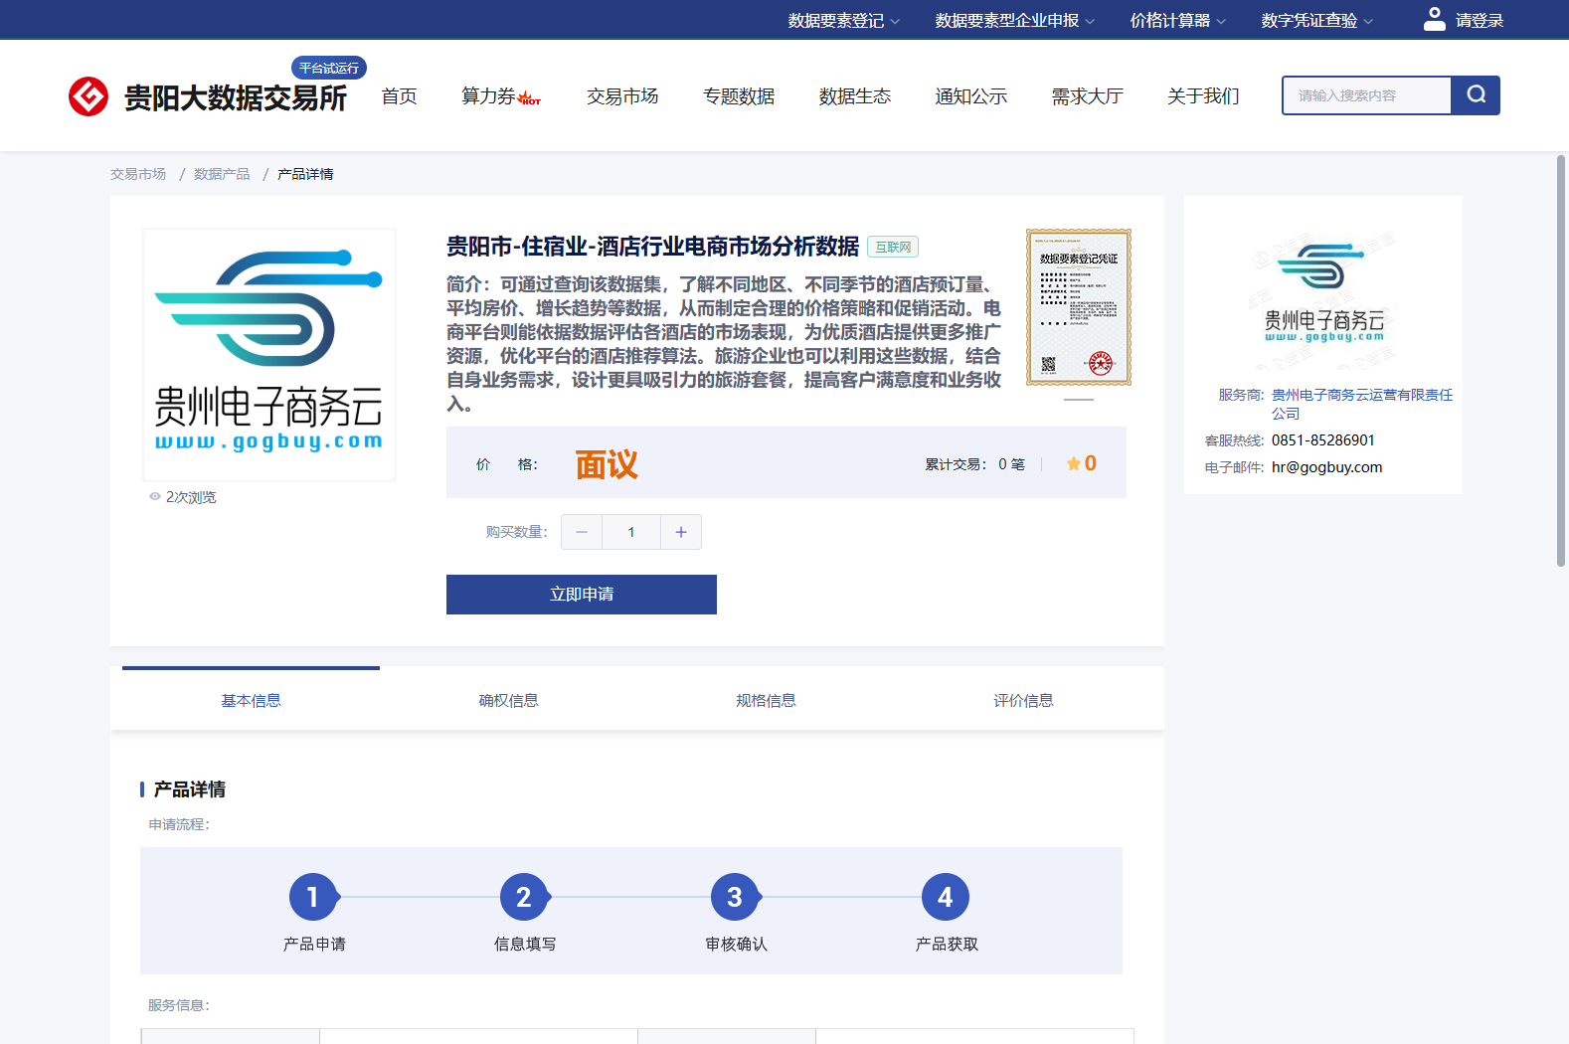Switch to the 确权信息 tab
This screenshot has width=1569, height=1044.
(x=508, y=700)
